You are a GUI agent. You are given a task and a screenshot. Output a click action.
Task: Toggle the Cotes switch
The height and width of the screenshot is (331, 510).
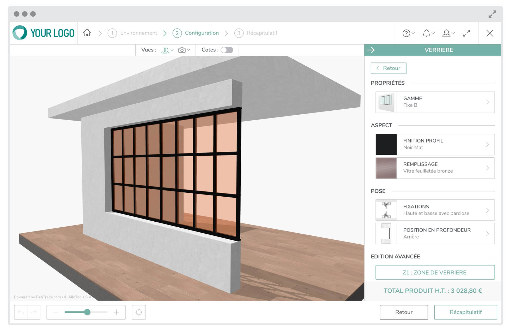(227, 50)
